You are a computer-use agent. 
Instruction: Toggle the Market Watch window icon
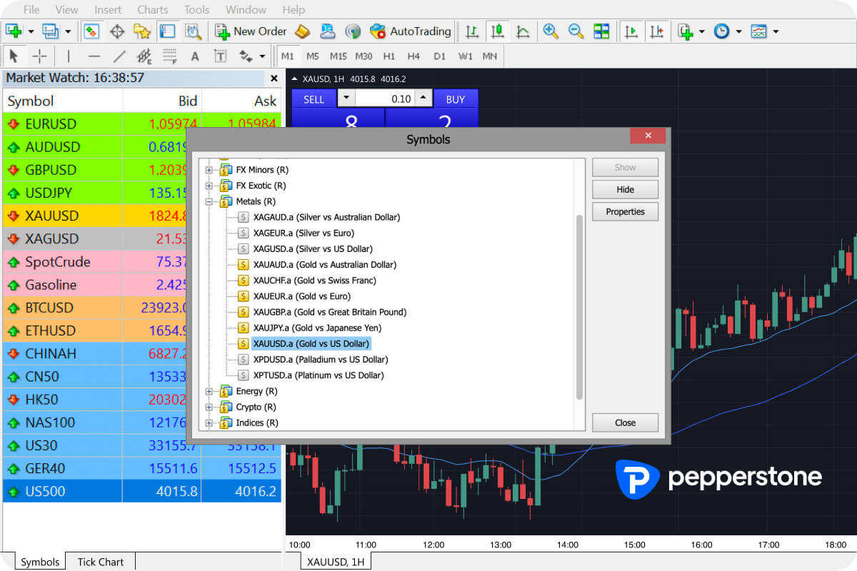91,31
